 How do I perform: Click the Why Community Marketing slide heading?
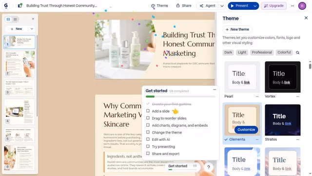(122, 115)
